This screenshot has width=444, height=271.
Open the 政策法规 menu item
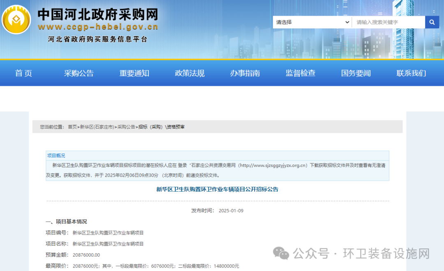point(190,73)
